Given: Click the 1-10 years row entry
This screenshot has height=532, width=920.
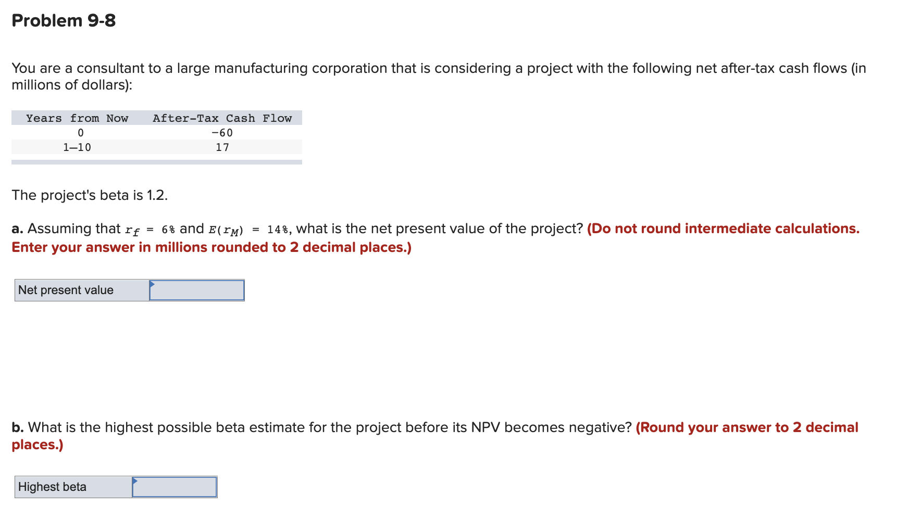Looking at the screenshot, I should point(77,147).
